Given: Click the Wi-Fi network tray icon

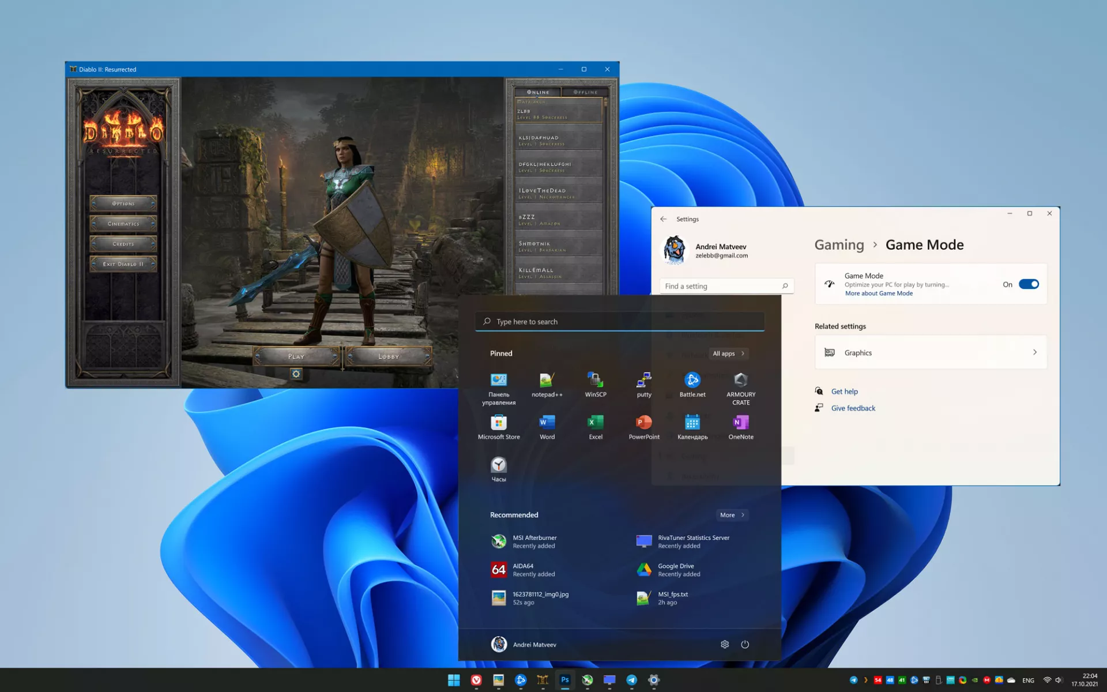Looking at the screenshot, I should coord(1047,680).
